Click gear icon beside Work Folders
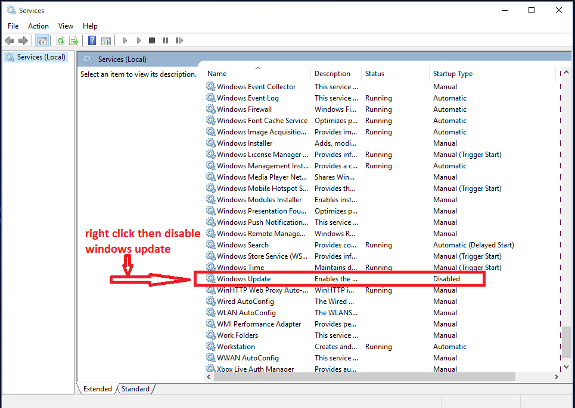The height and width of the screenshot is (408, 575). pos(210,335)
